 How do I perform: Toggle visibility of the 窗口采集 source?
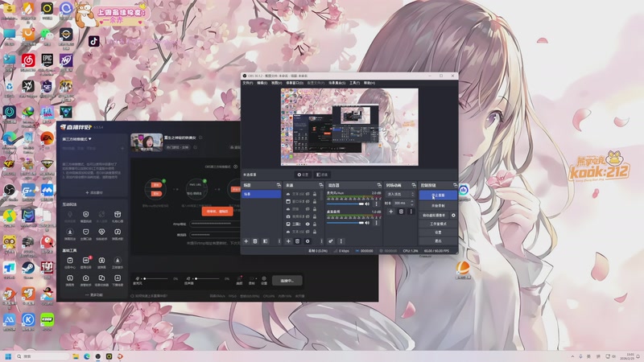point(308,202)
